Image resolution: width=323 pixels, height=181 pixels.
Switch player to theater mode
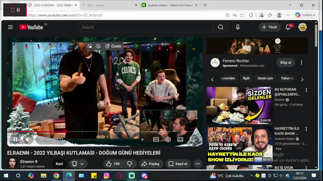(x=180, y=139)
